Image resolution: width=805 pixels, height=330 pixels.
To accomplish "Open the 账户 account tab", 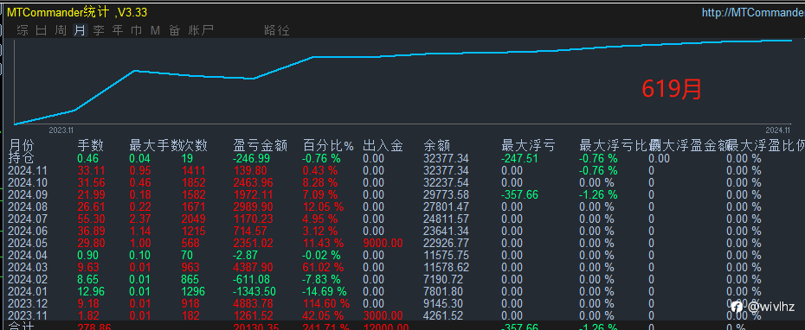I will 201,30.
